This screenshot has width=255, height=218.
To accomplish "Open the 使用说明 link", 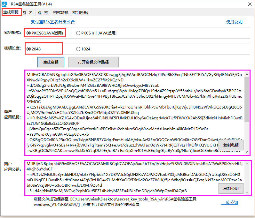I will coord(234,22).
